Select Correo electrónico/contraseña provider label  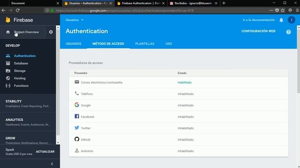click(x=101, y=83)
